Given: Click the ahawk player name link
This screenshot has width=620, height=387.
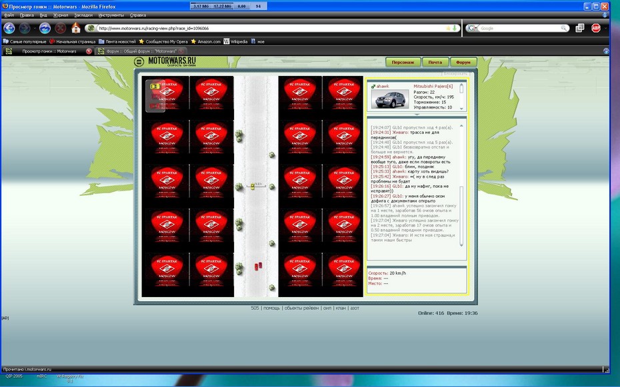Looking at the screenshot, I should pos(383,86).
